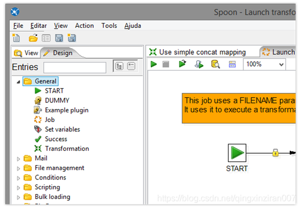The width and height of the screenshot is (301, 208).
Task: Select the Launch job tab
Action: click(279, 52)
